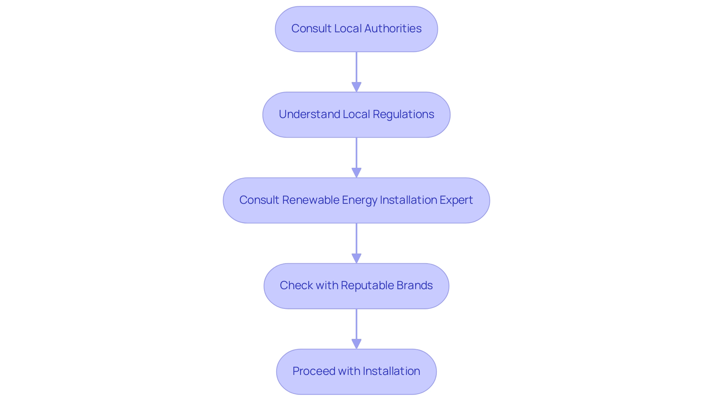The width and height of the screenshot is (713, 402).
Task: Click the 'Consult Local Authorities' node
Action: coord(356,29)
